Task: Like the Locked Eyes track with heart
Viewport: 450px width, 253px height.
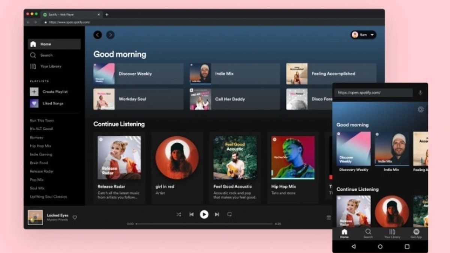Action: tap(75, 217)
